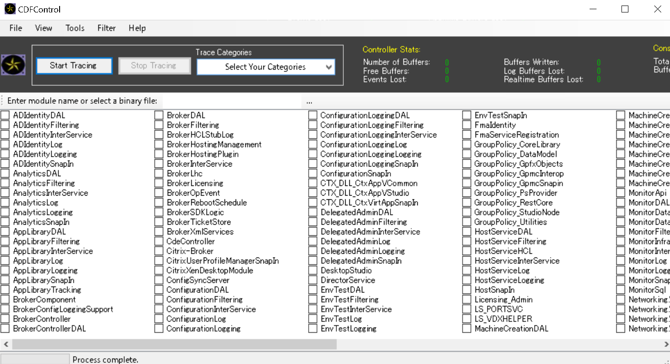670x364 pixels.
Task: Enable the FmaServiceRegistration checkbox
Action: click(x=467, y=135)
